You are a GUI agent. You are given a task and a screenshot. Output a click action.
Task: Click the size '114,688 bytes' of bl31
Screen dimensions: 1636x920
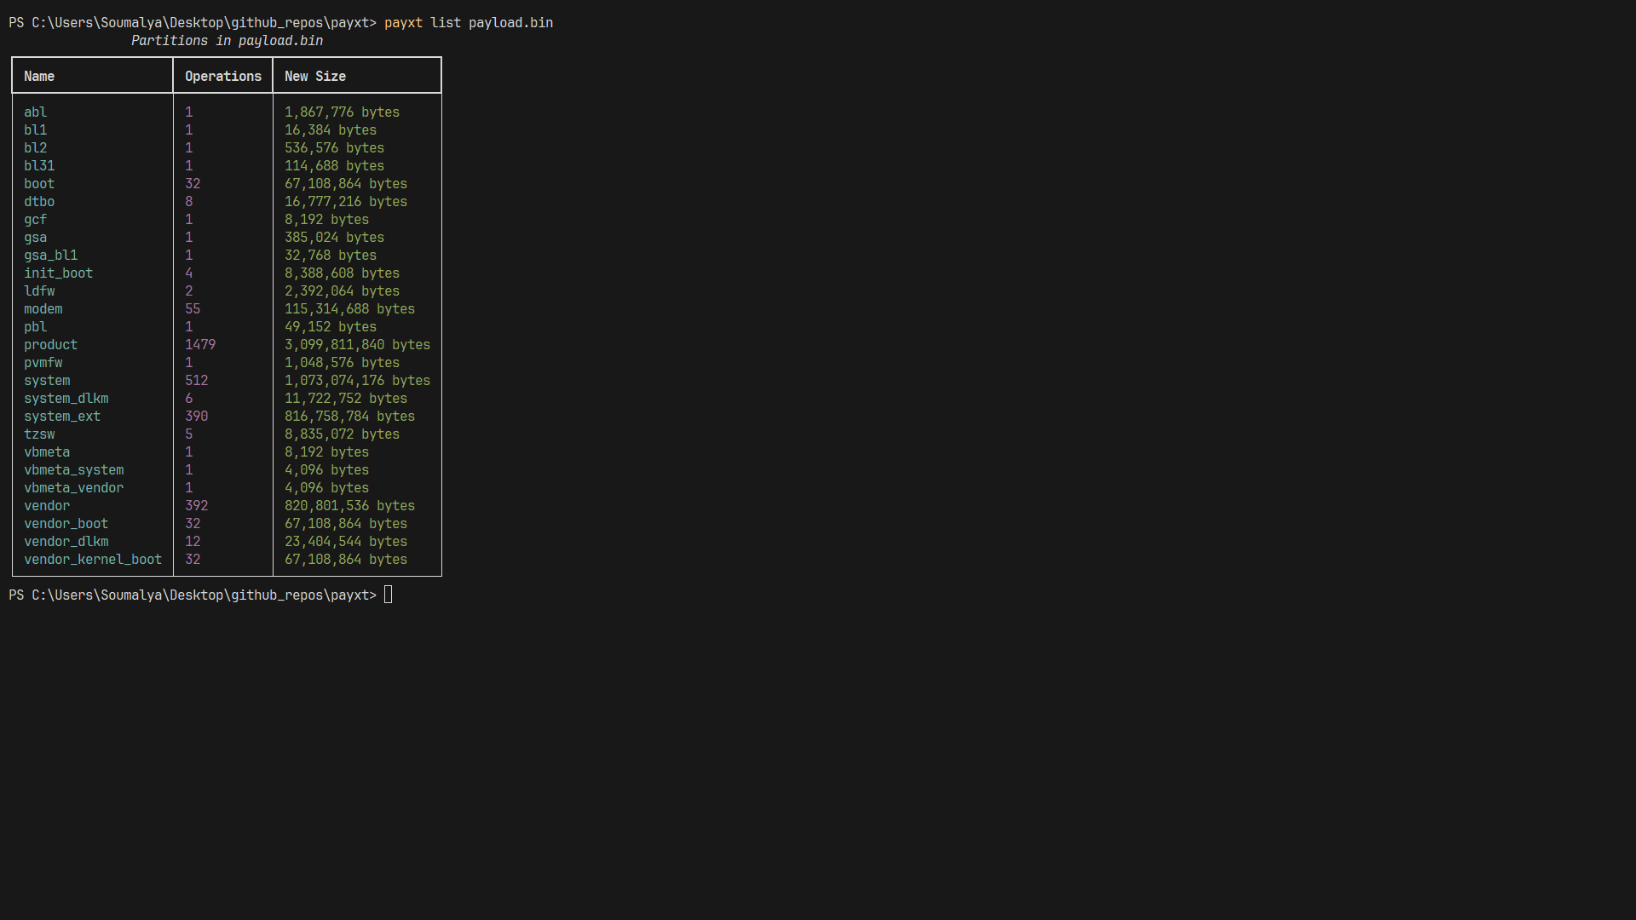335,166
